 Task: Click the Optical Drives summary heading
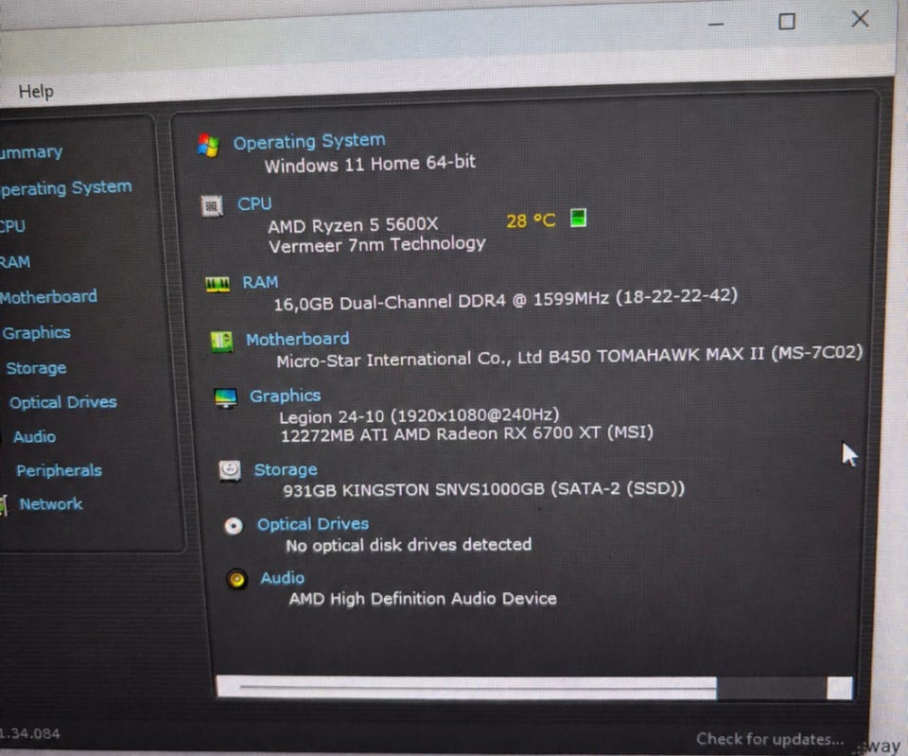click(x=313, y=524)
